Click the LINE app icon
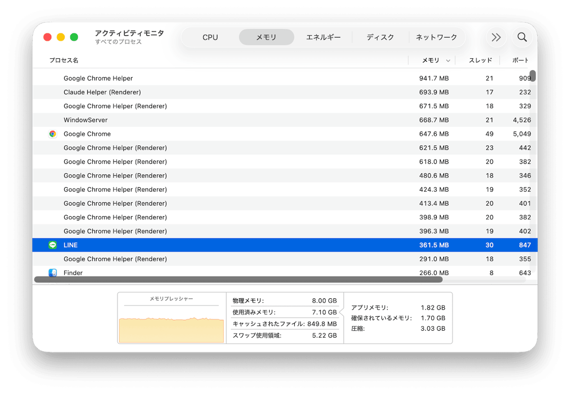The image size is (570, 395). pyautogui.click(x=52, y=245)
